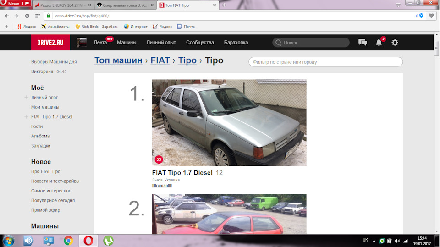
Task: Open llllromanllll user profile link
Action: point(162,186)
